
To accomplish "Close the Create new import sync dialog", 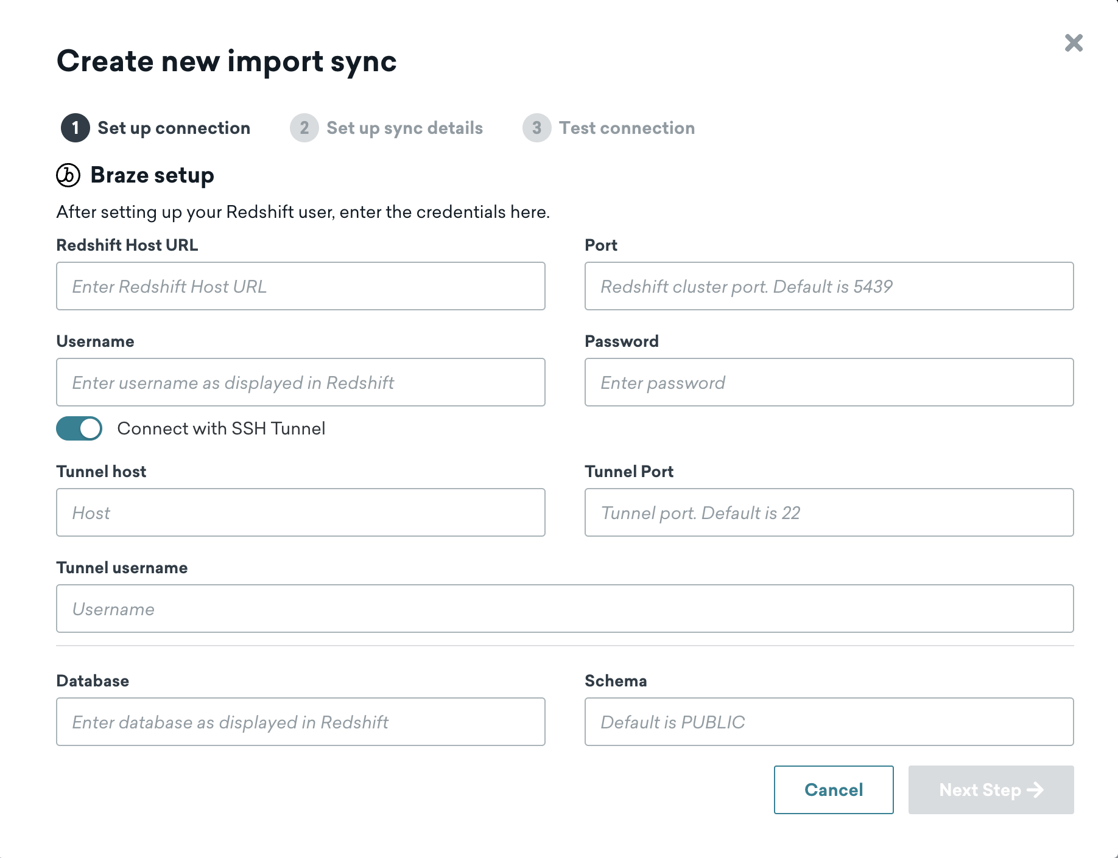I will click(1074, 43).
